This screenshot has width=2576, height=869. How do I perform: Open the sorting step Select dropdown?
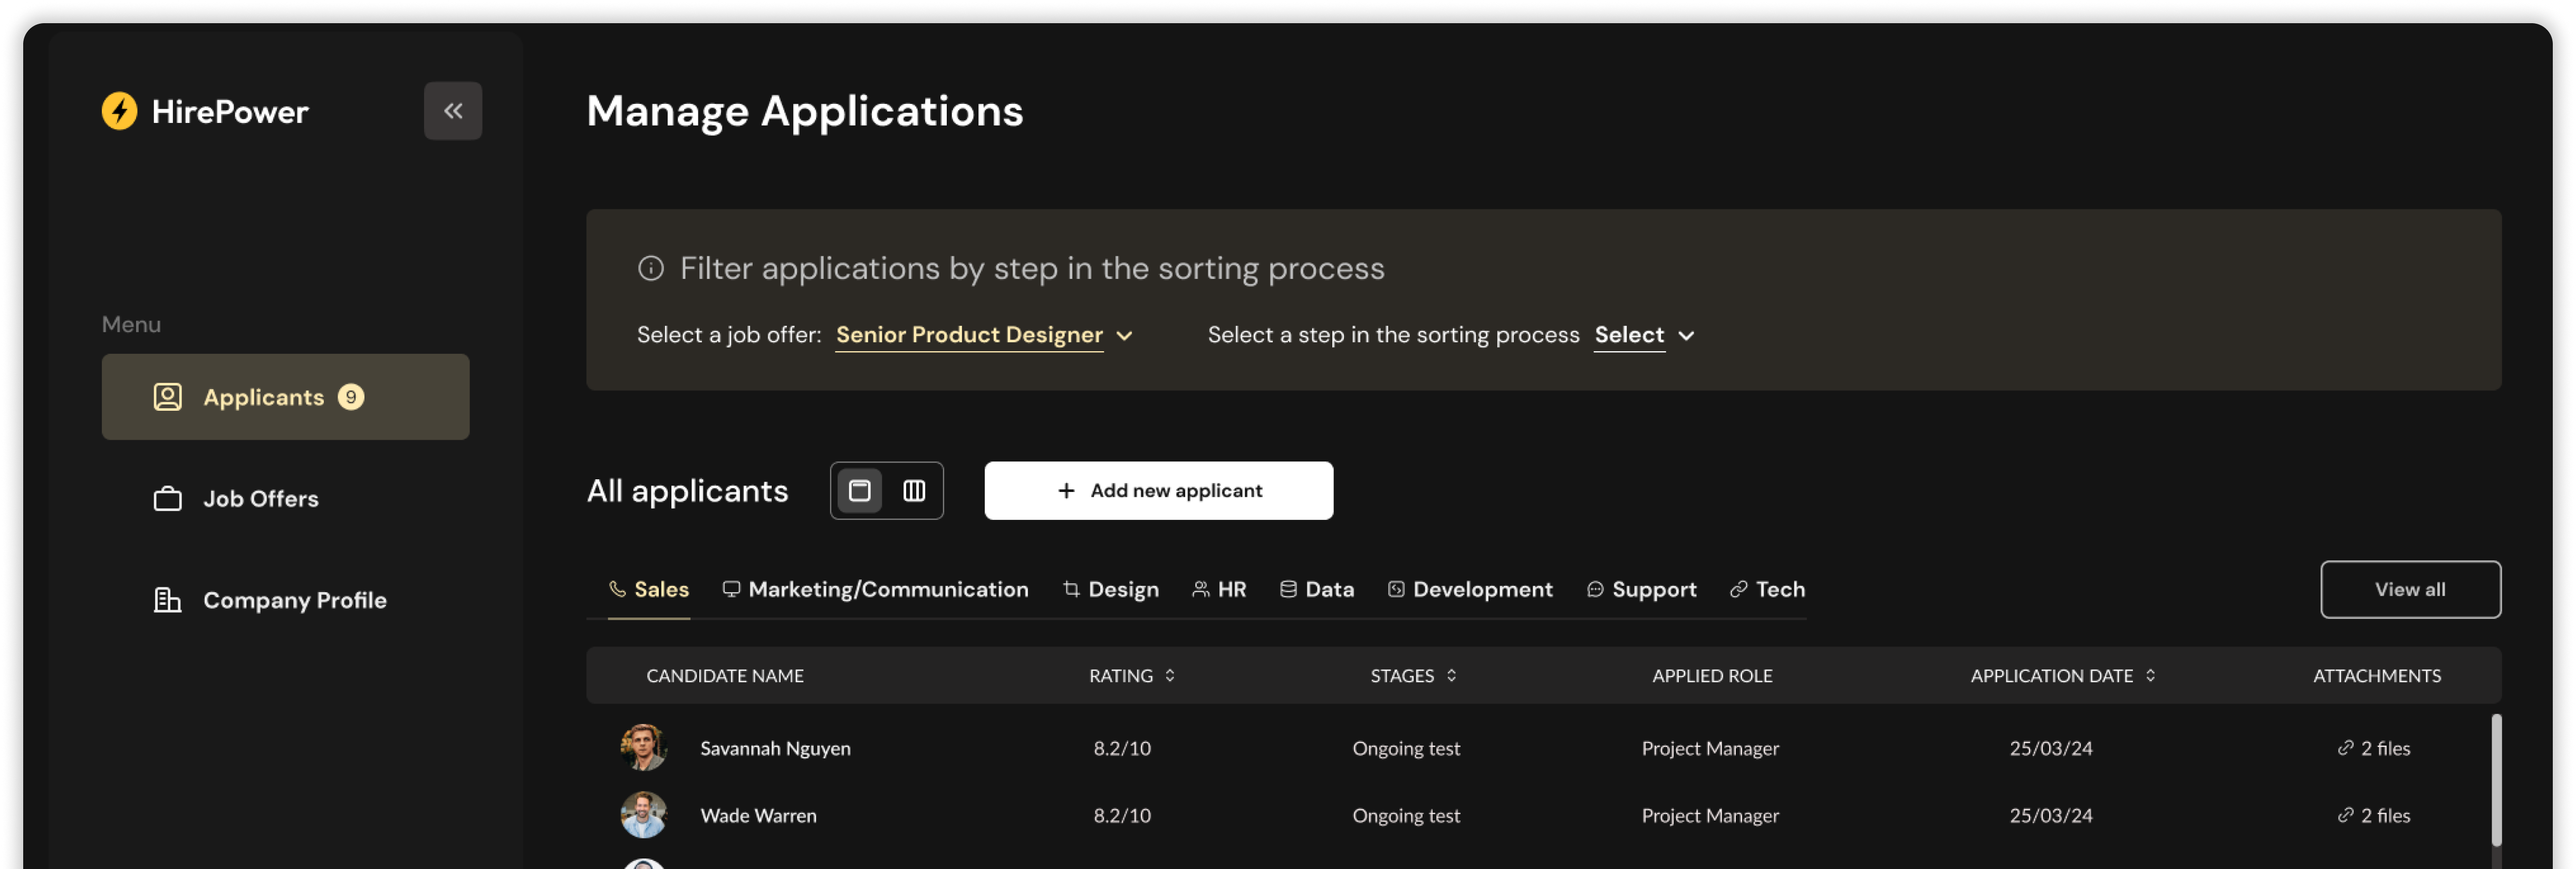coord(1644,335)
